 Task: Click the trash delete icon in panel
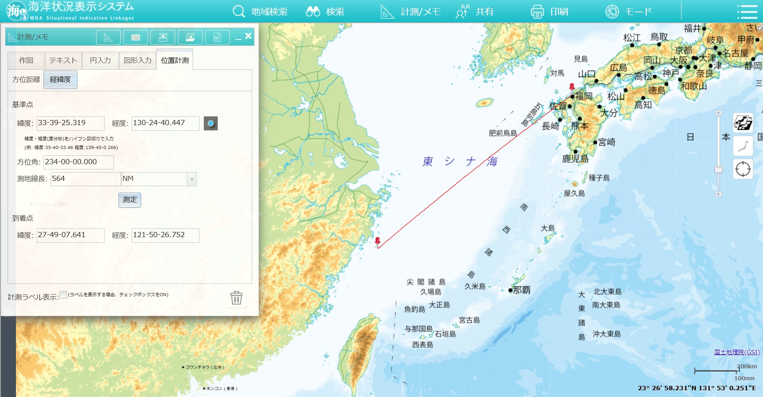(236, 298)
